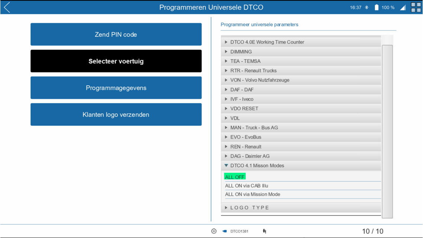Expand VON - Volvo Nutzfahrzeuge group
The width and height of the screenshot is (423, 238).
pos(301,80)
